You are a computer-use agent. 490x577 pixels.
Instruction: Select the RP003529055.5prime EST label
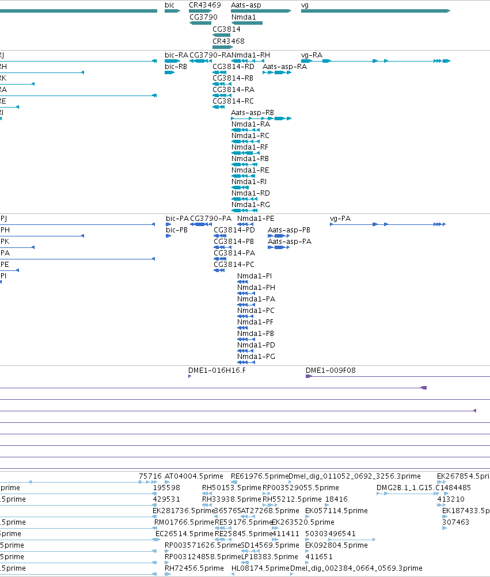[x=301, y=488]
